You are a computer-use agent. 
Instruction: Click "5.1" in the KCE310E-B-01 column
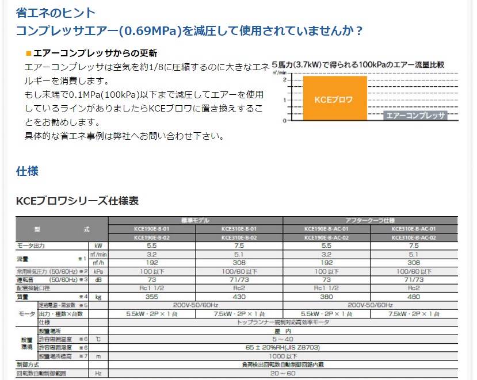click(x=239, y=255)
